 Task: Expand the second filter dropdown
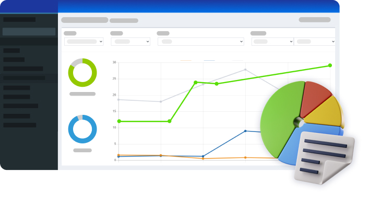click(130, 42)
